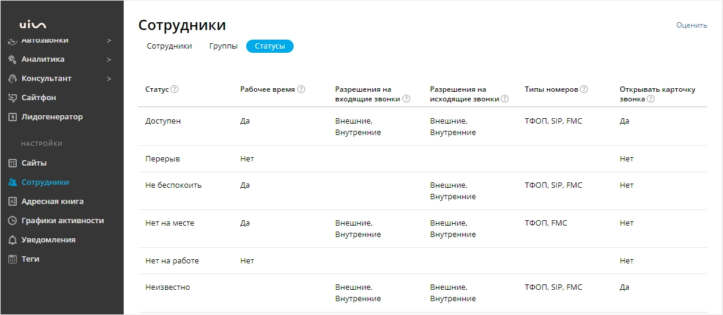The image size is (723, 315).
Task: Click the Адресная книга icon
Action: pyautogui.click(x=12, y=202)
